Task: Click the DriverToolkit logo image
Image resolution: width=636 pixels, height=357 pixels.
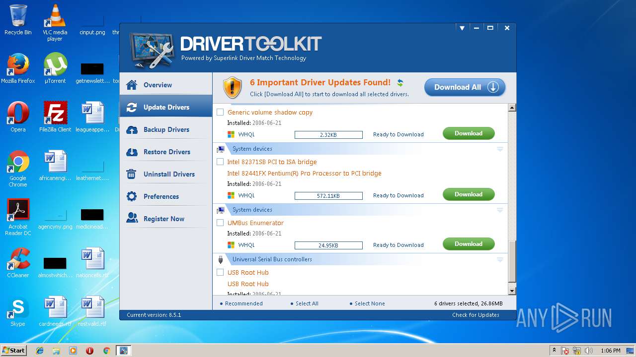Action: click(152, 51)
